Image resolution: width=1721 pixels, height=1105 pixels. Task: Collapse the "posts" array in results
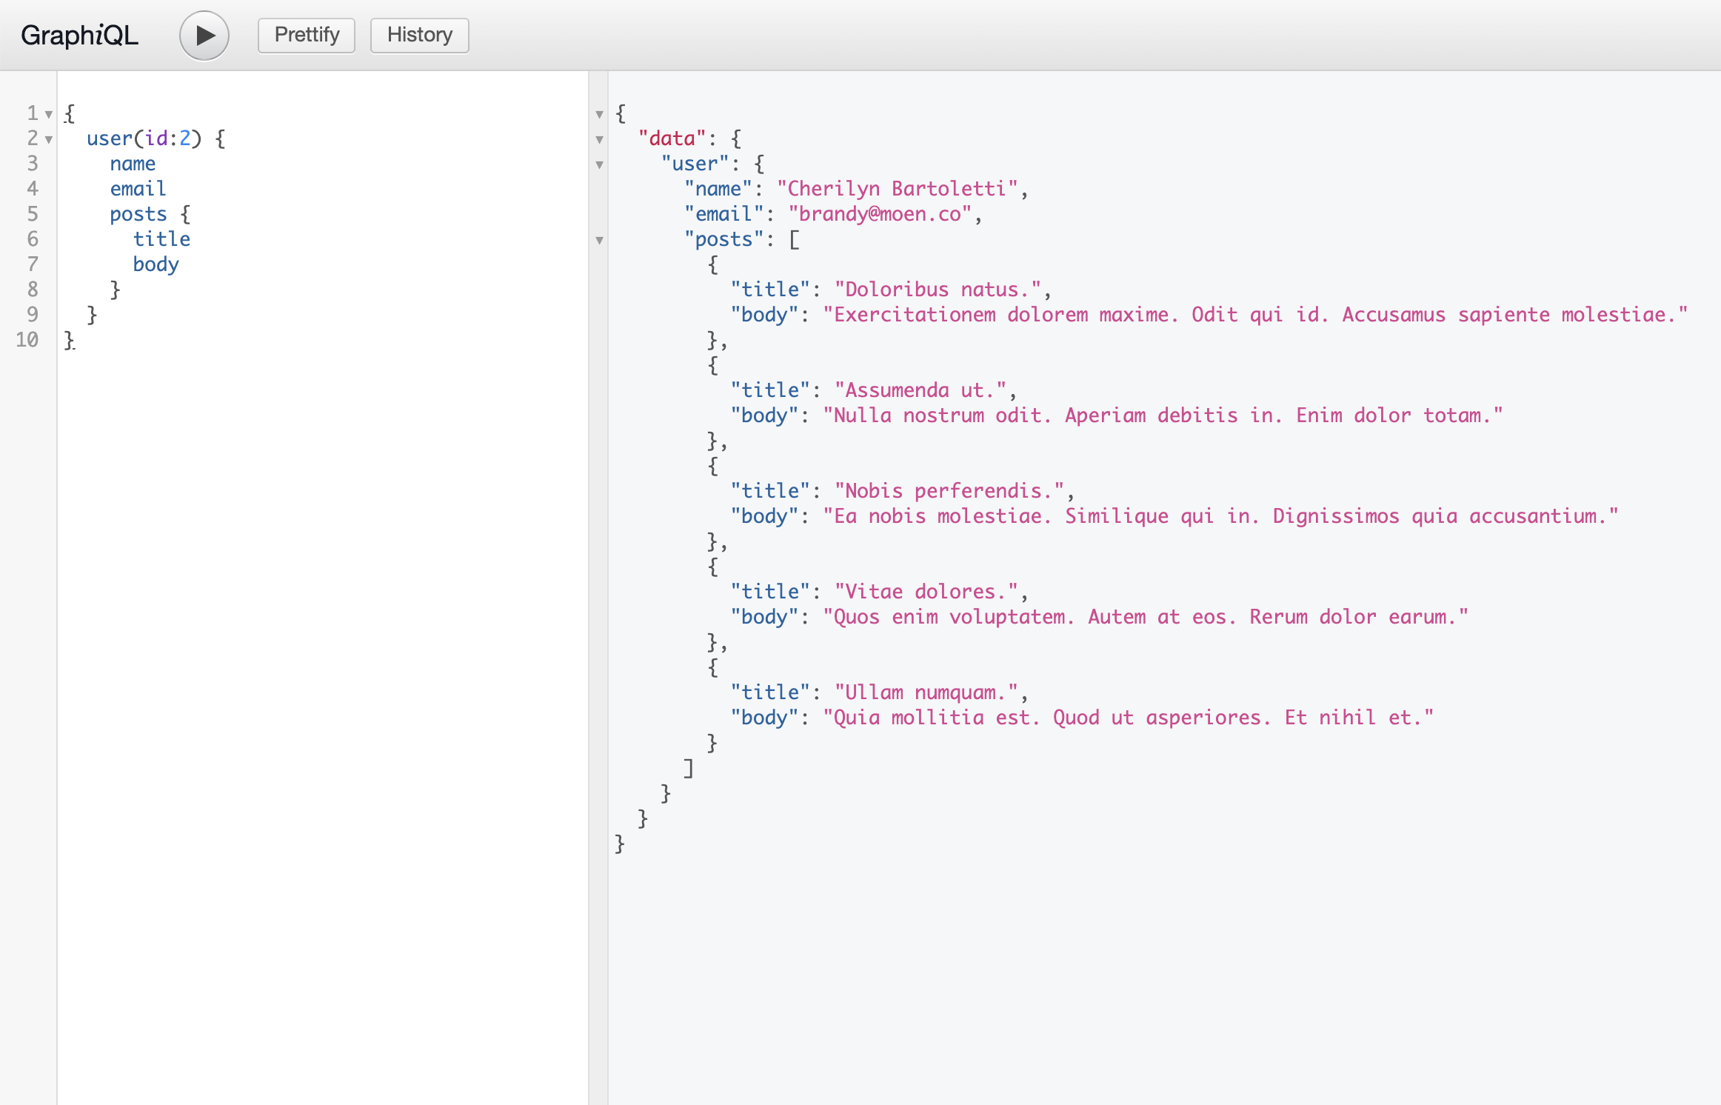(x=599, y=241)
